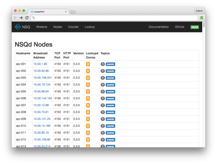Click the gray topic count badge for api-004
The image size is (217, 164).
pyautogui.click(x=103, y=85)
